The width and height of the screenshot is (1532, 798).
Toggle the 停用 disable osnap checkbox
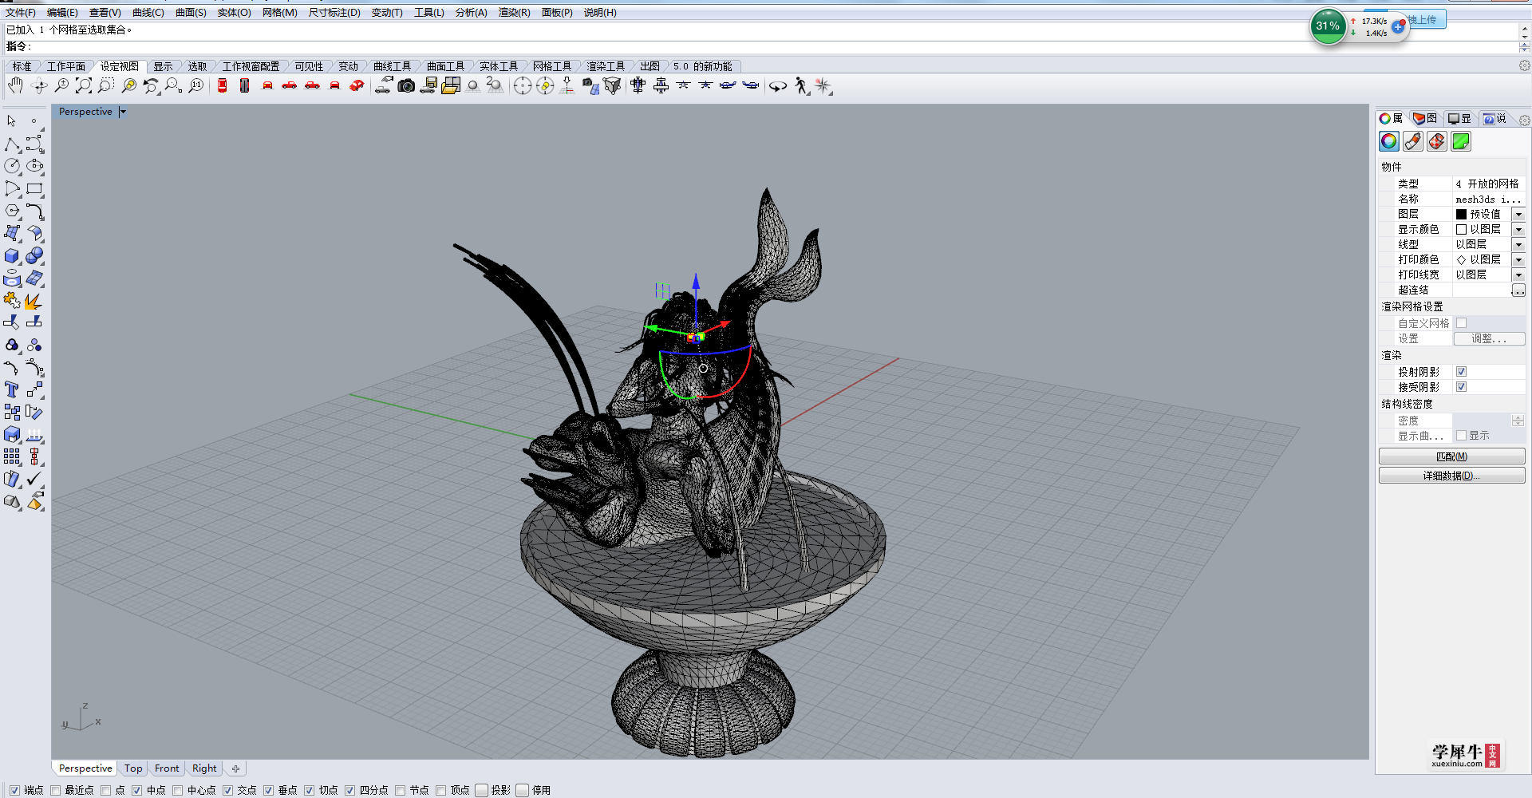click(x=523, y=790)
